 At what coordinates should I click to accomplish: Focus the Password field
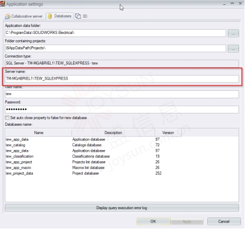[x=122, y=109]
